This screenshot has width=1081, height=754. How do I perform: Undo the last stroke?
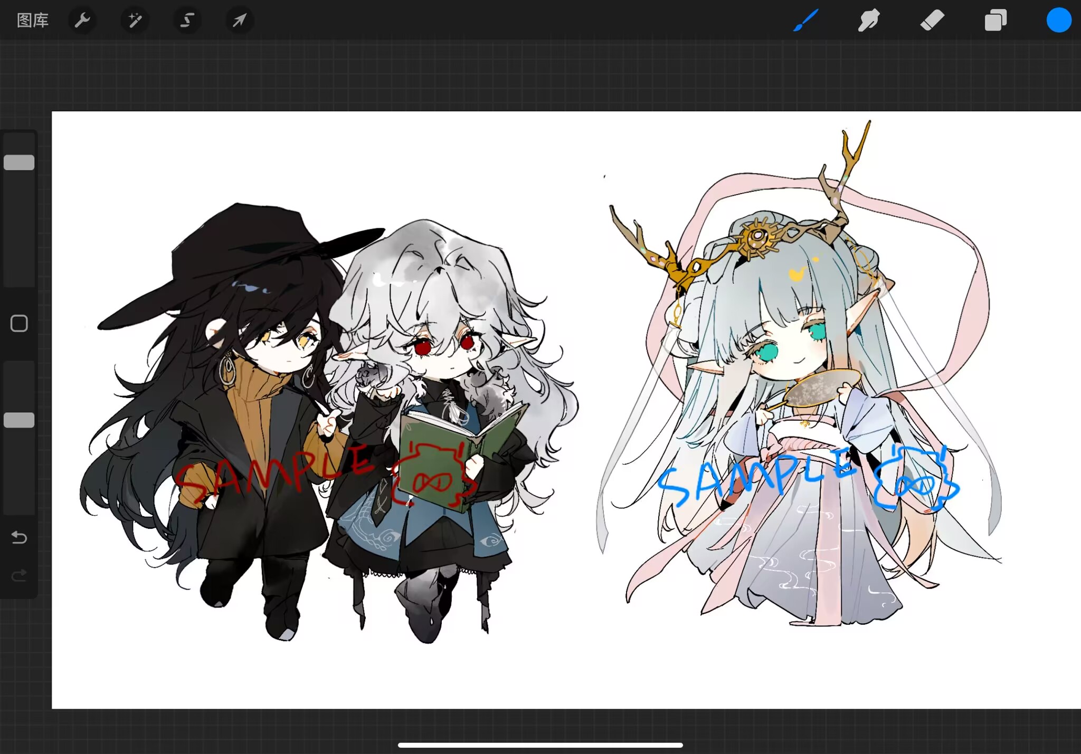tap(19, 537)
